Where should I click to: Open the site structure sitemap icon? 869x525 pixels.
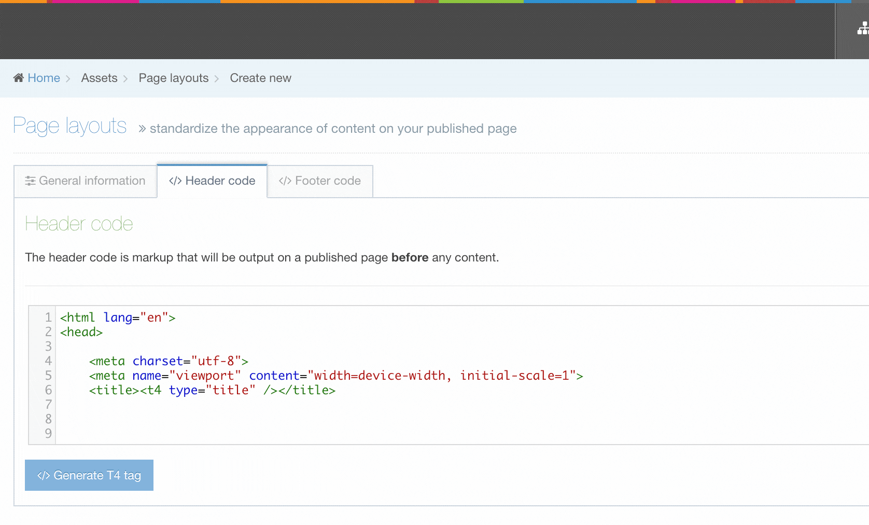click(862, 29)
